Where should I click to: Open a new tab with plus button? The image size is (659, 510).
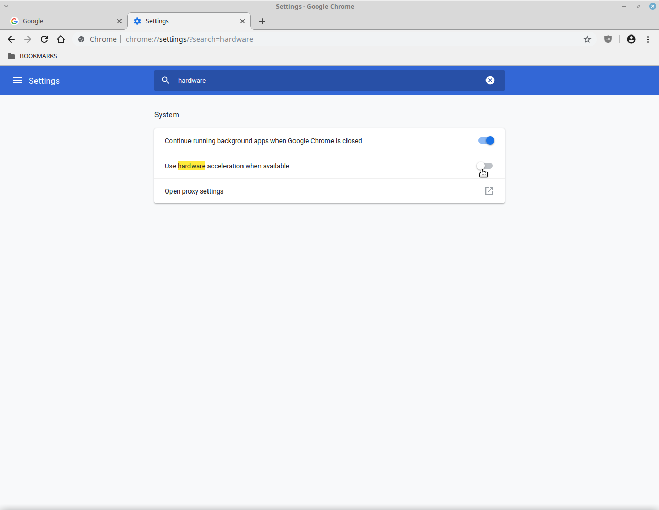[x=262, y=21]
